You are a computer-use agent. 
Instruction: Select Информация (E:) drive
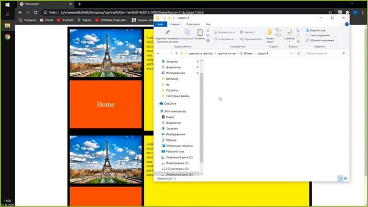pos(177,163)
